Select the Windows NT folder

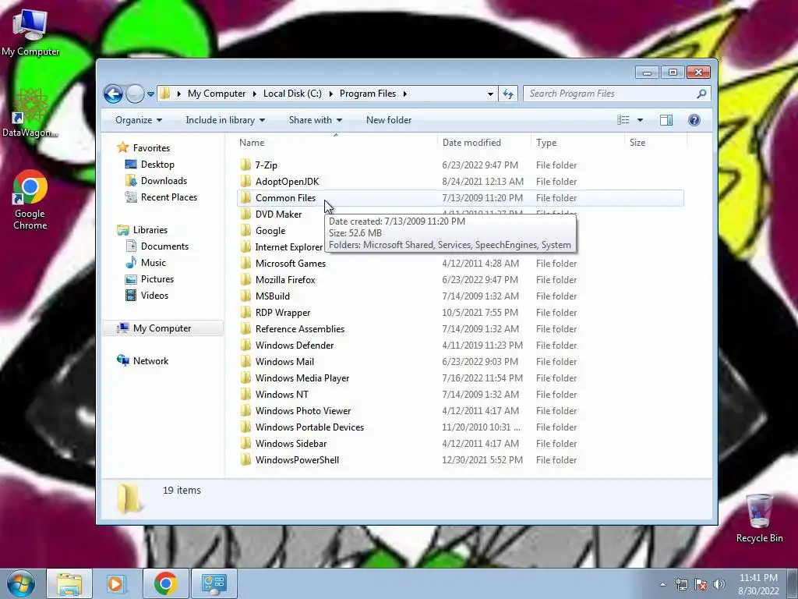281,394
